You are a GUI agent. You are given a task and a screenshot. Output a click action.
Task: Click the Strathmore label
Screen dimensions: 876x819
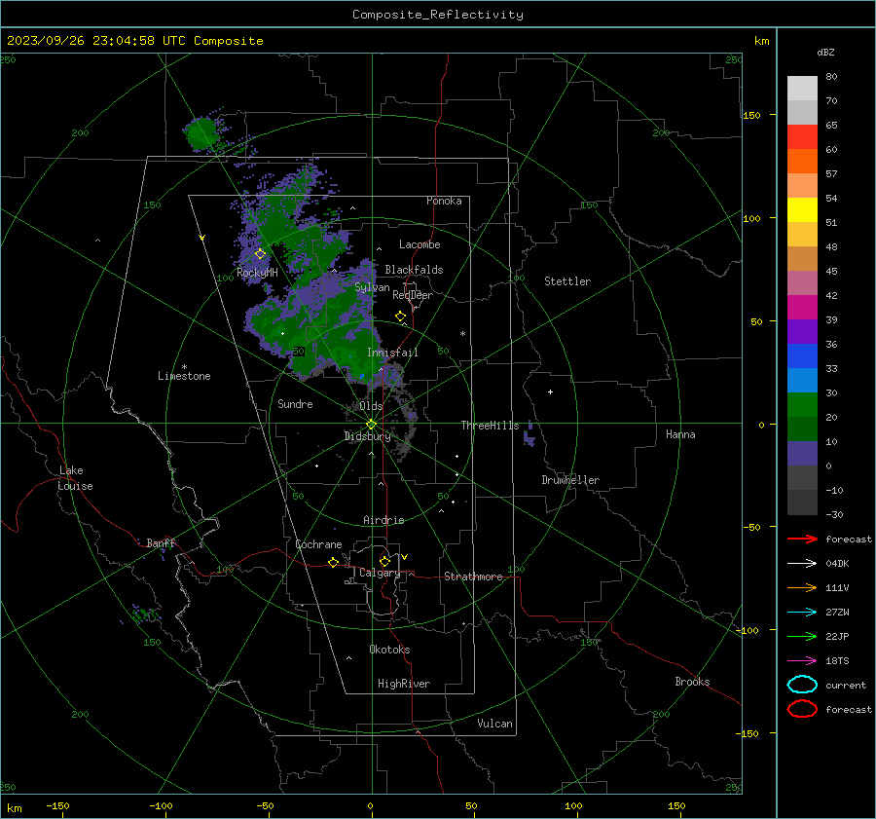(473, 577)
